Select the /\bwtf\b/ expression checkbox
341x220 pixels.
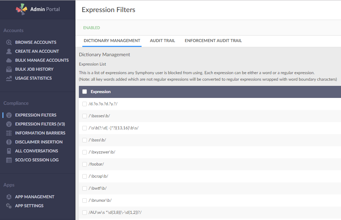pyautogui.click(x=85, y=188)
